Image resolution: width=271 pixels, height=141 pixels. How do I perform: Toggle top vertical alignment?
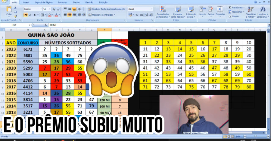[x=65, y=9]
